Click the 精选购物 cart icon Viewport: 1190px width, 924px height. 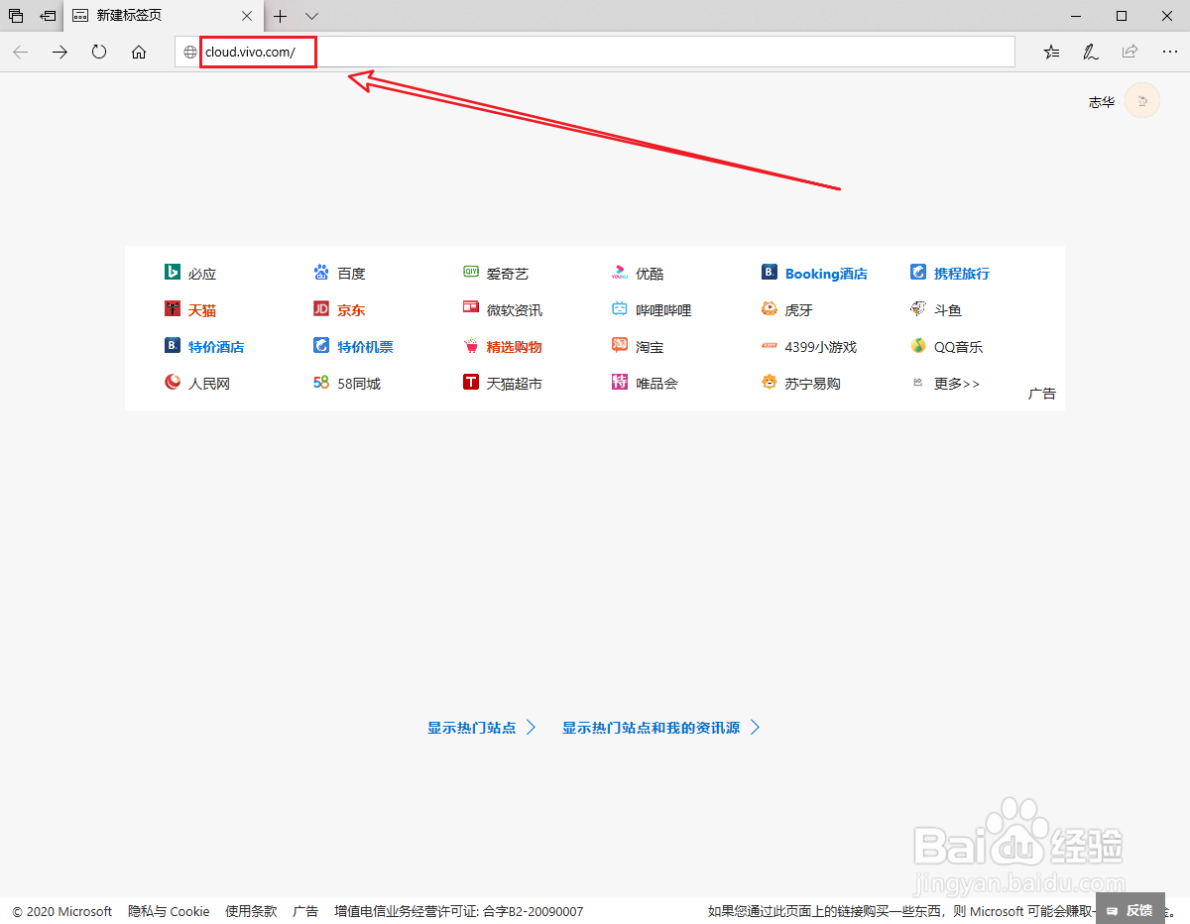click(471, 346)
